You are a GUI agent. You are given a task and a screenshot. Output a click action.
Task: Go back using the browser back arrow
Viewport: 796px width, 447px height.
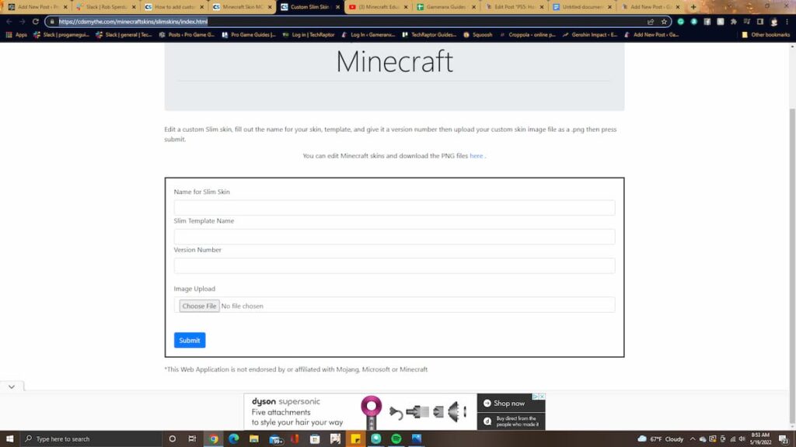(x=9, y=22)
